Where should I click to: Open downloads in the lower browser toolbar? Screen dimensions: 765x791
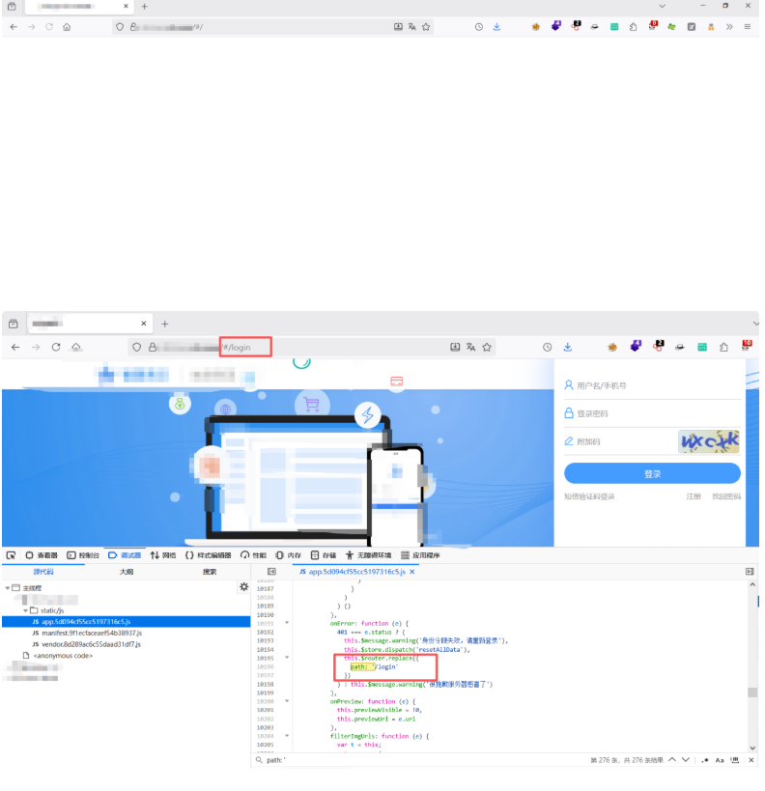[x=568, y=348]
